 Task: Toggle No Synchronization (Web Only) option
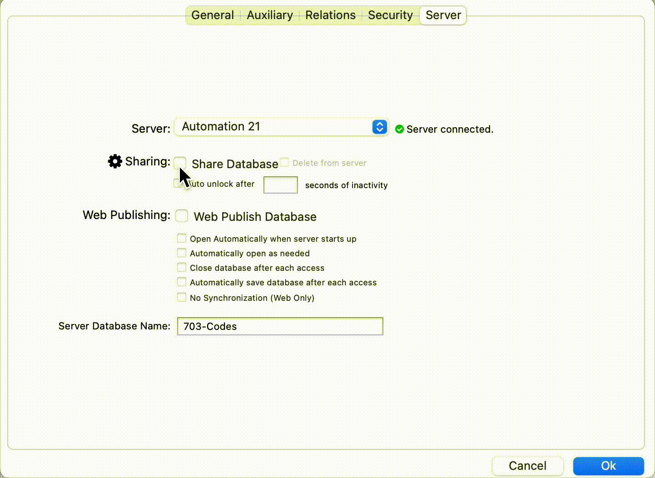click(x=182, y=298)
